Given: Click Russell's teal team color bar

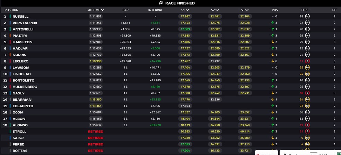Looking at the screenshot, I should (x=10, y=16).
